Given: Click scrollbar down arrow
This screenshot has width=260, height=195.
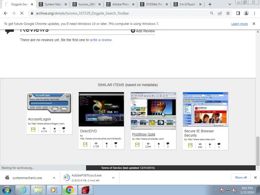Looking at the screenshot, I should (258, 168).
